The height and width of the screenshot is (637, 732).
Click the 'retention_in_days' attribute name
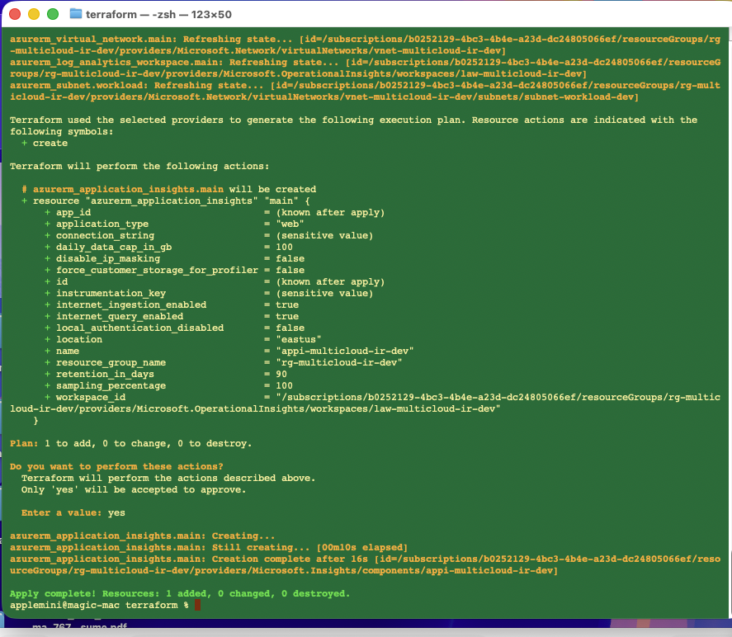[105, 374]
